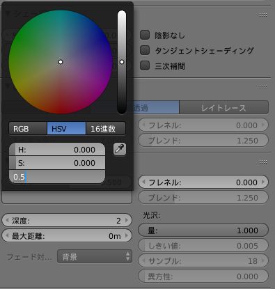This screenshot has width=275, height=289.
Task: Enable the 陰影なし checkbox
Action: (x=145, y=35)
